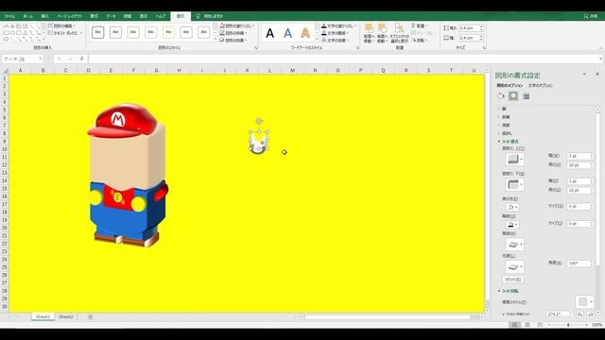Switch to Text Options (文字のオプション) tab
This screenshot has height=340, width=605.
pyautogui.click(x=541, y=85)
